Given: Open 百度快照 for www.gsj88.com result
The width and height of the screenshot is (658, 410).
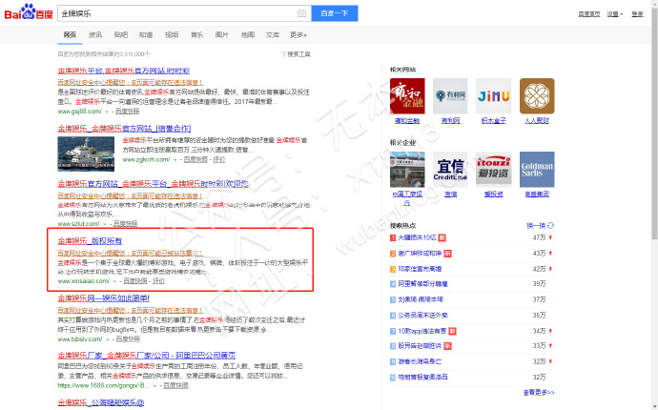Looking at the screenshot, I should (127, 112).
